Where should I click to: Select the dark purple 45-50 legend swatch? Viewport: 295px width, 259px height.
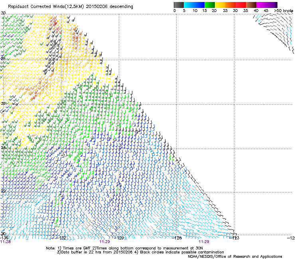point(272,5)
